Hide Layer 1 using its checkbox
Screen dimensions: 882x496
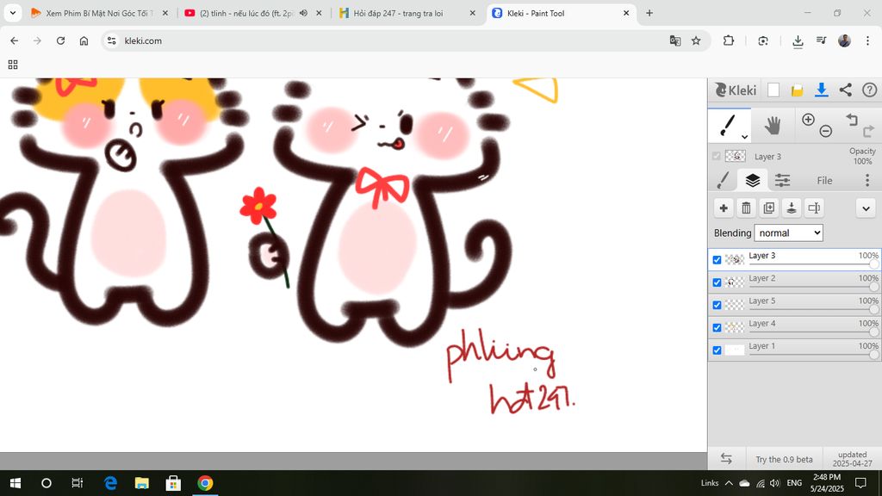[x=717, y=350]
